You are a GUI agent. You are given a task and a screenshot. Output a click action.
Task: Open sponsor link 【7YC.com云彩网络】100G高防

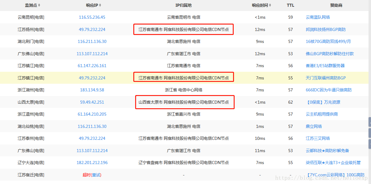coord(335,175)
